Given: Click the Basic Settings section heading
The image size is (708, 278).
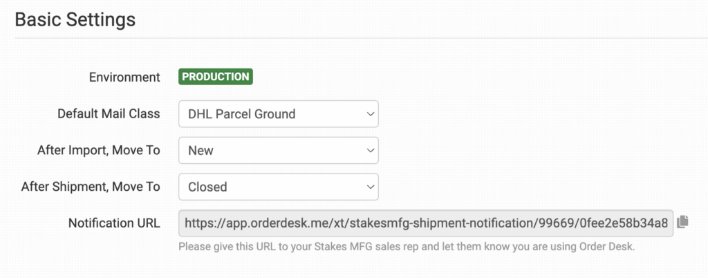Looking at the screenshot, I should (75, 19).
